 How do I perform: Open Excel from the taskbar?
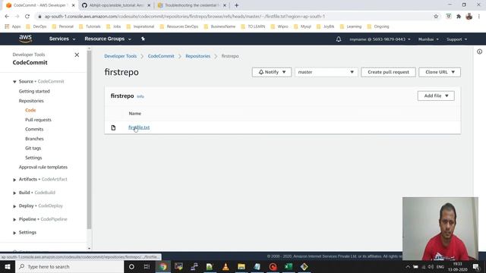[x=289, y=266]
